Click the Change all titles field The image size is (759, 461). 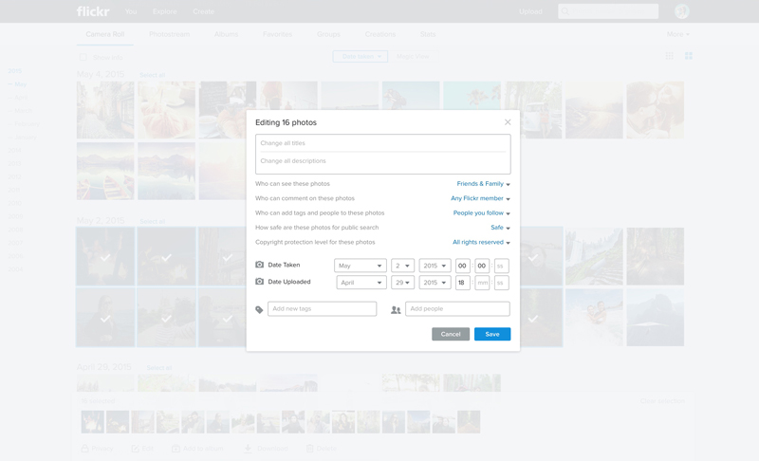383,143
